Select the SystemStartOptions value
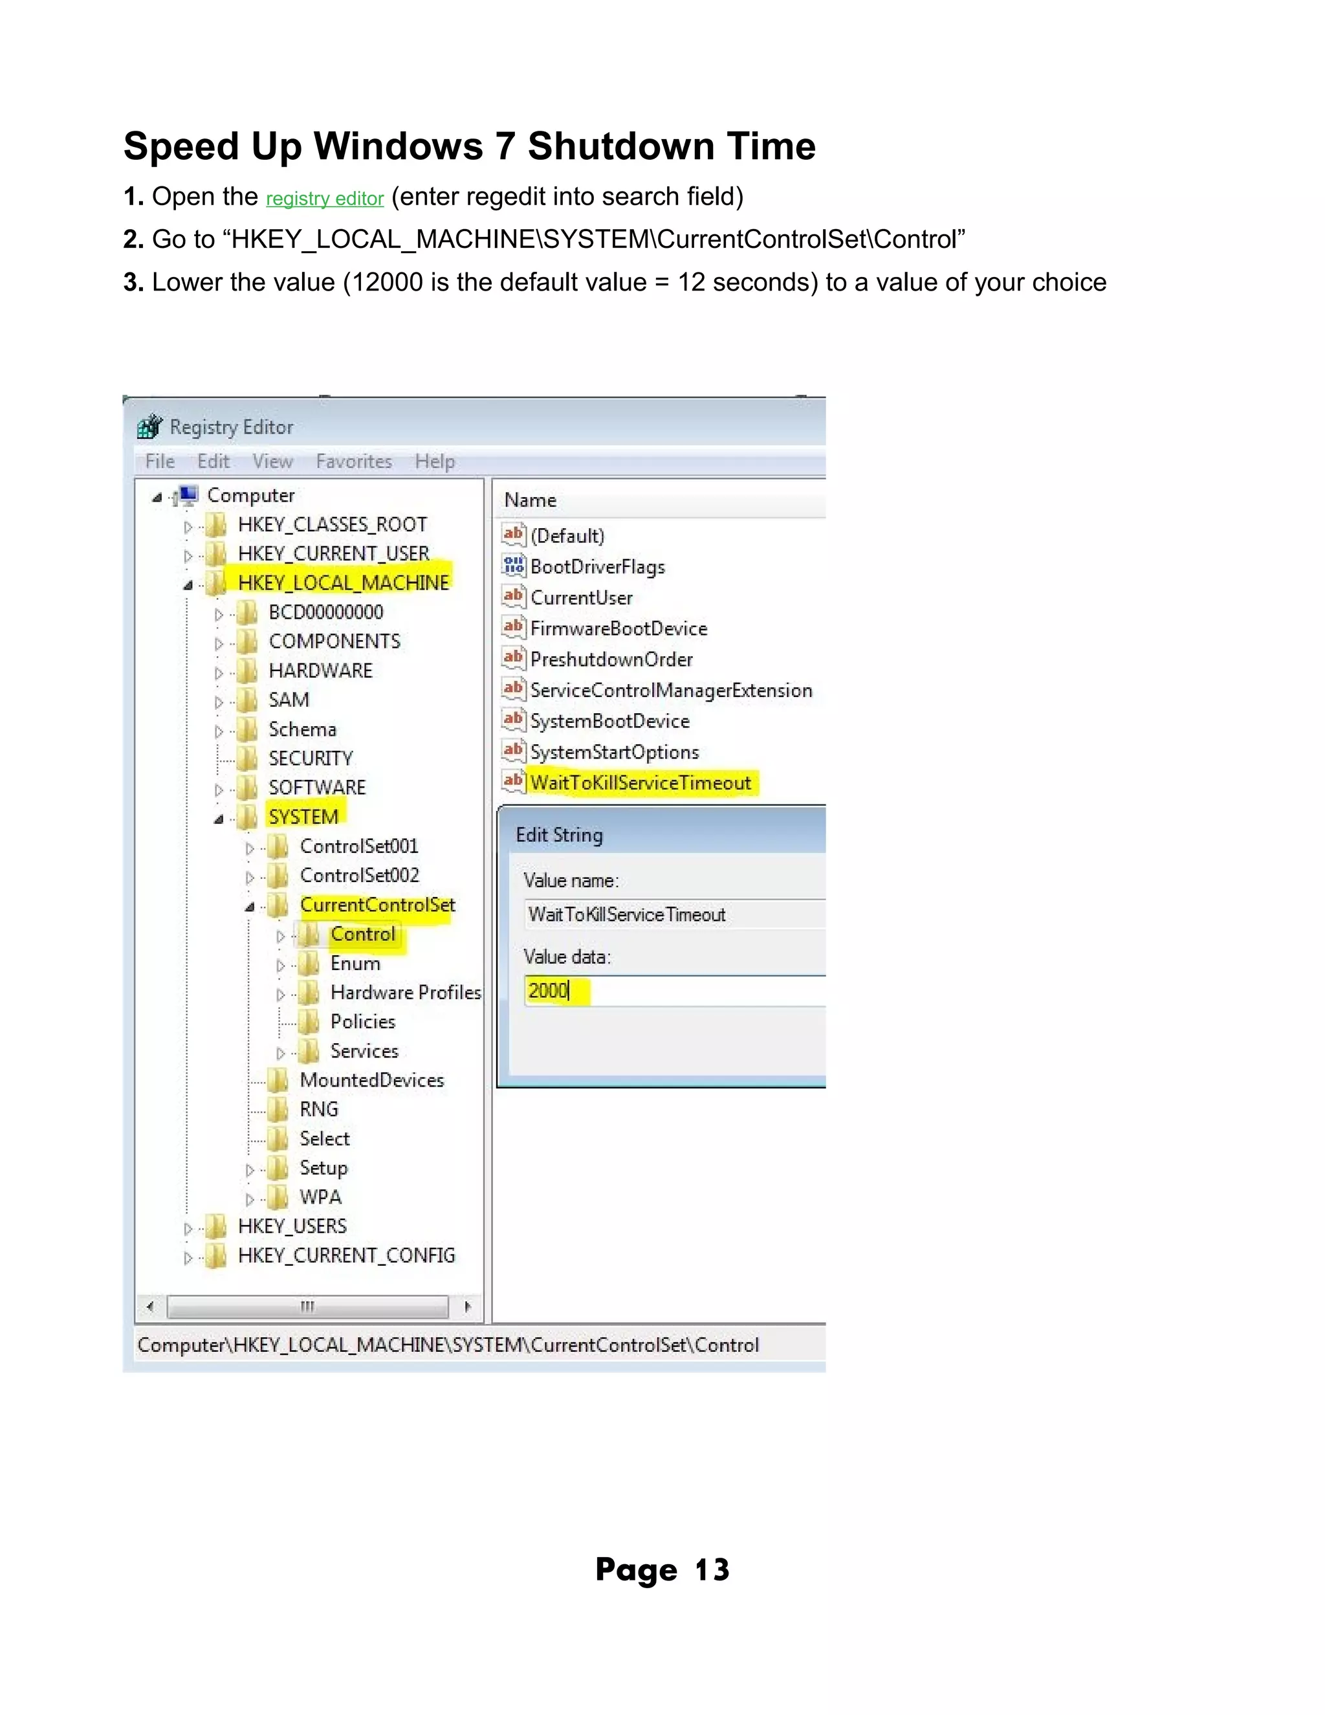Viewport: 1325px width, 1715px height. coord(615,751)
